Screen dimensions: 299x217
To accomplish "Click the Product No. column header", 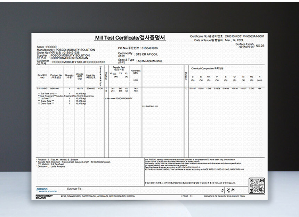I will coord(56,76).
